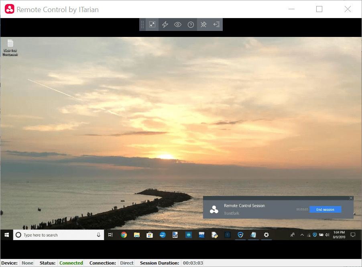The width and height of the screenshot is (362, 267).
Task: Open the DEV taskbar application icon
Action: pyautogui.click(x=201, y=235)
